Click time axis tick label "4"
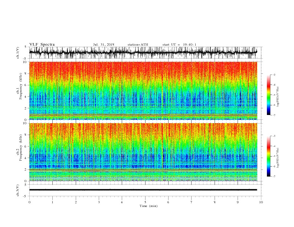Viewport: 294px width, 227px height. click(122, 202)
